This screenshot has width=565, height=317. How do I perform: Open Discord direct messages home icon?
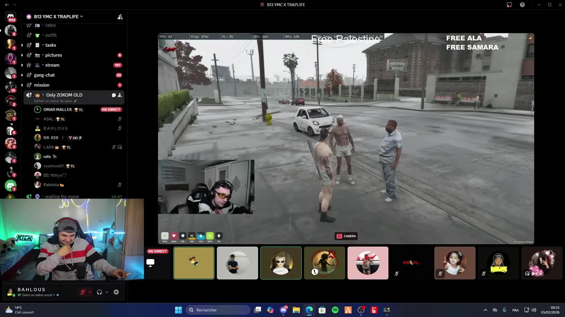[x=11, y=17]
